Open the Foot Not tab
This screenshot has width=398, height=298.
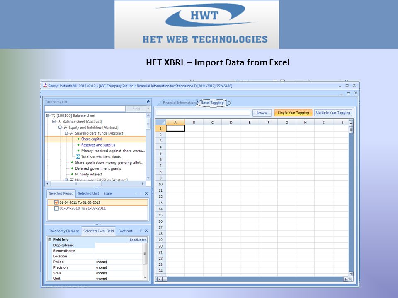tap(125, 231)
